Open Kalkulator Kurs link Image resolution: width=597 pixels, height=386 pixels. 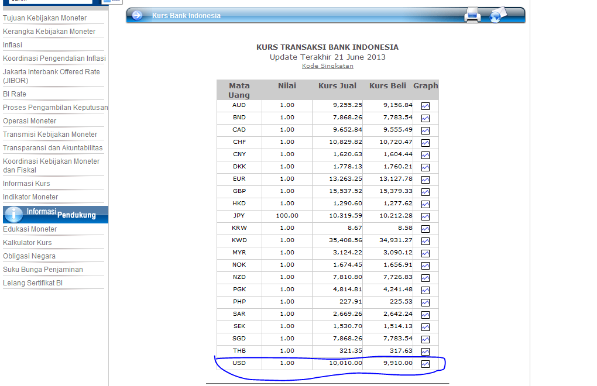28,243
